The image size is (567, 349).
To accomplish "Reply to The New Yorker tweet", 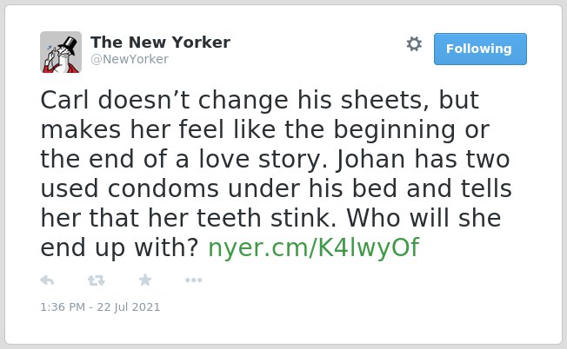I will [x=47, y=280].
